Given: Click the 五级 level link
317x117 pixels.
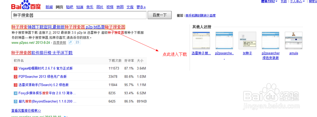Looking at the screenshot, I should (x=284, y=1).
